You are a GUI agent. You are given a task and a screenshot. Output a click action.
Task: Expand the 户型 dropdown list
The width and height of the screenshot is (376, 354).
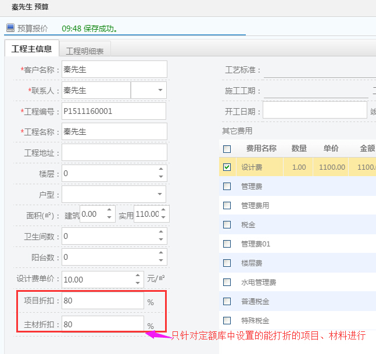(160, 194)
